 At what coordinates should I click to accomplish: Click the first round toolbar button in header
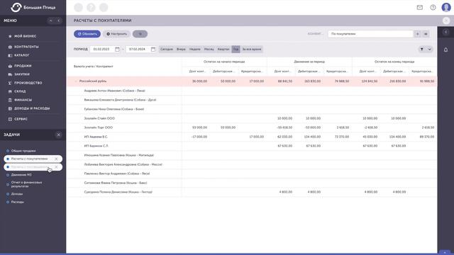point(78,8)
